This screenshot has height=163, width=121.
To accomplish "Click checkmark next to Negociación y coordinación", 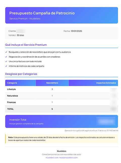I will (x=6, y=57).
